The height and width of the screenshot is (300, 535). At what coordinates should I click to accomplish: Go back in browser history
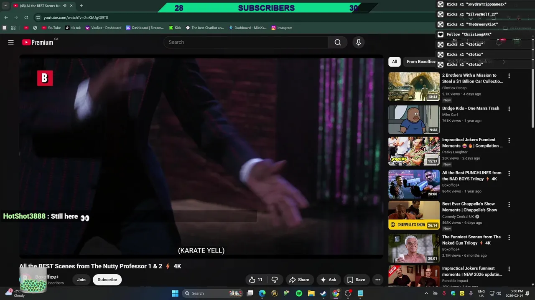point(6,17)
